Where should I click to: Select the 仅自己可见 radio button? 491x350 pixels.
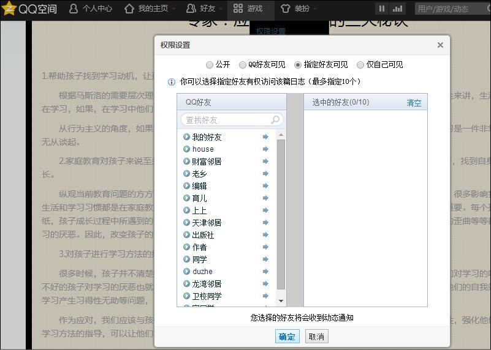[x=360, y=65]
